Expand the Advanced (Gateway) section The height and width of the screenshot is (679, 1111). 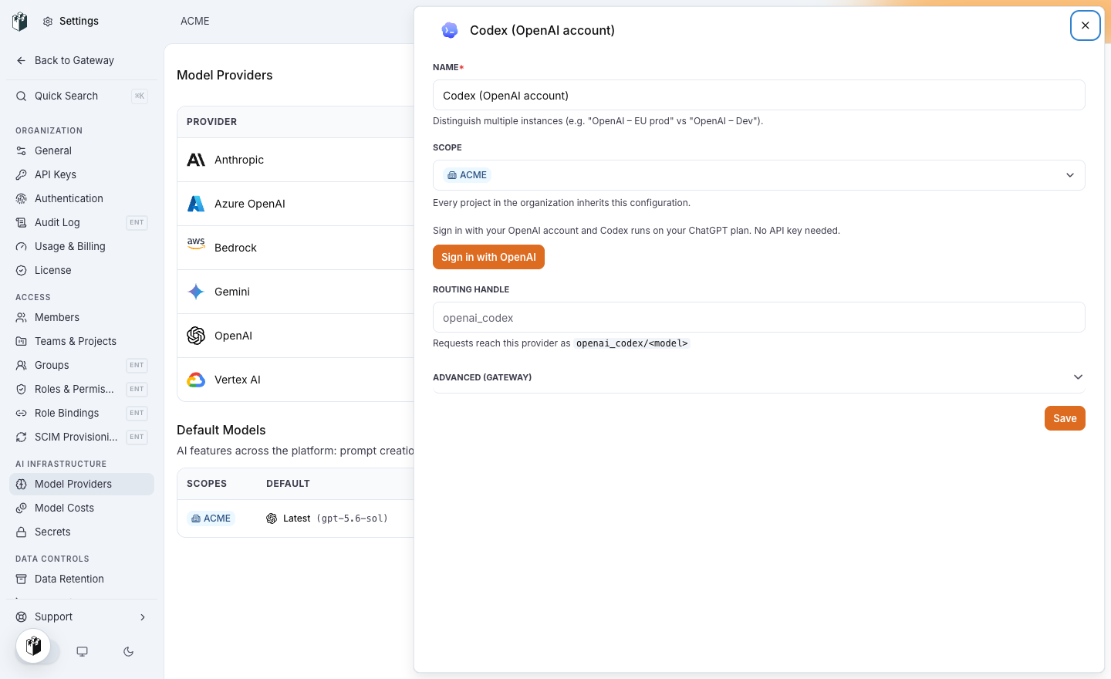click(x=758, y=377)
